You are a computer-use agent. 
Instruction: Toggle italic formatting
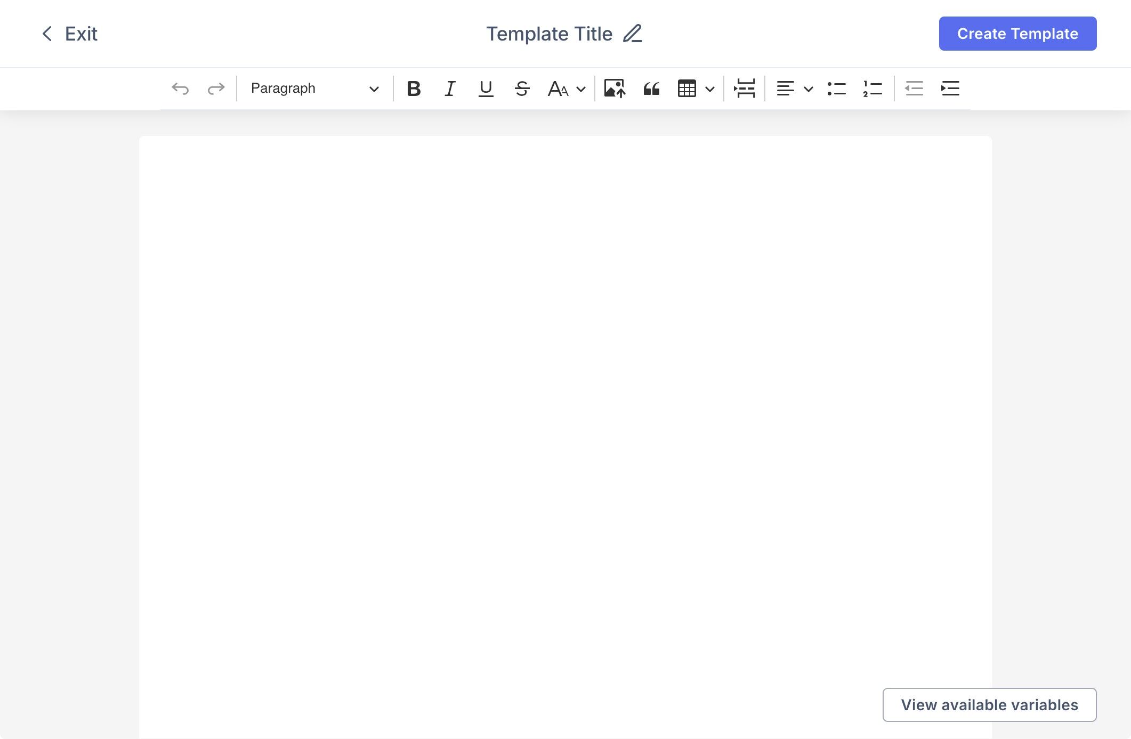coord(450,89)
